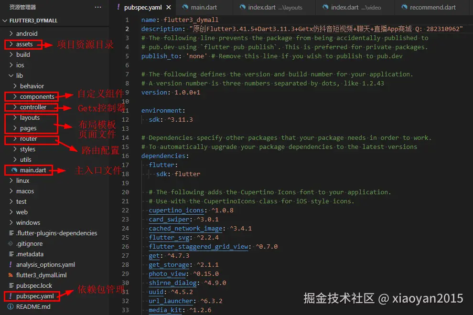Open the .metadata file
The height and width of the screenshot is (315, 473).
coord(30,254)
